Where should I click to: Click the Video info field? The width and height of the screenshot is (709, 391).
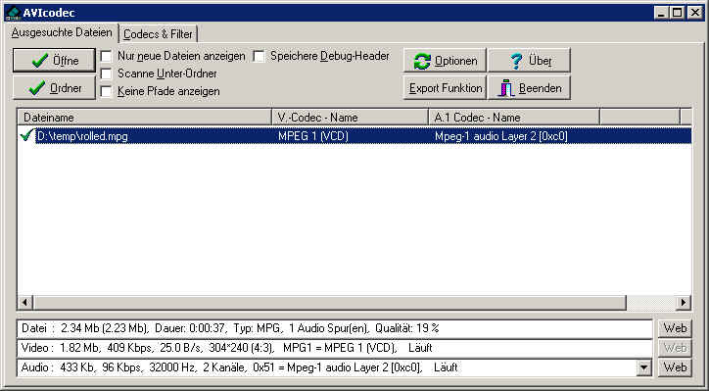click(x=335, y=348)
